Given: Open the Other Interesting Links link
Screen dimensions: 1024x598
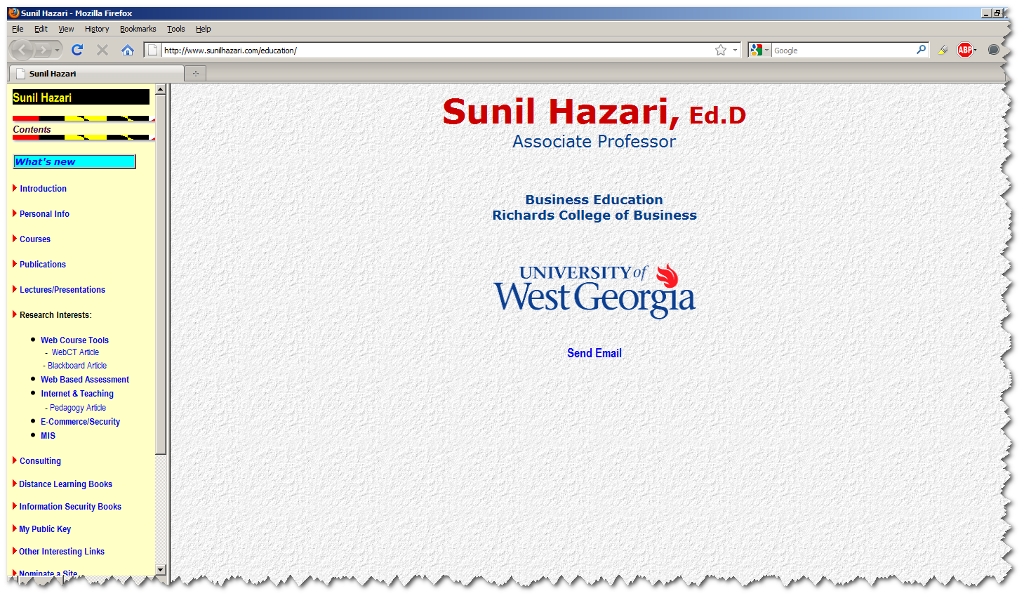Looking at the screenshot, I should [x=62, y=552].
